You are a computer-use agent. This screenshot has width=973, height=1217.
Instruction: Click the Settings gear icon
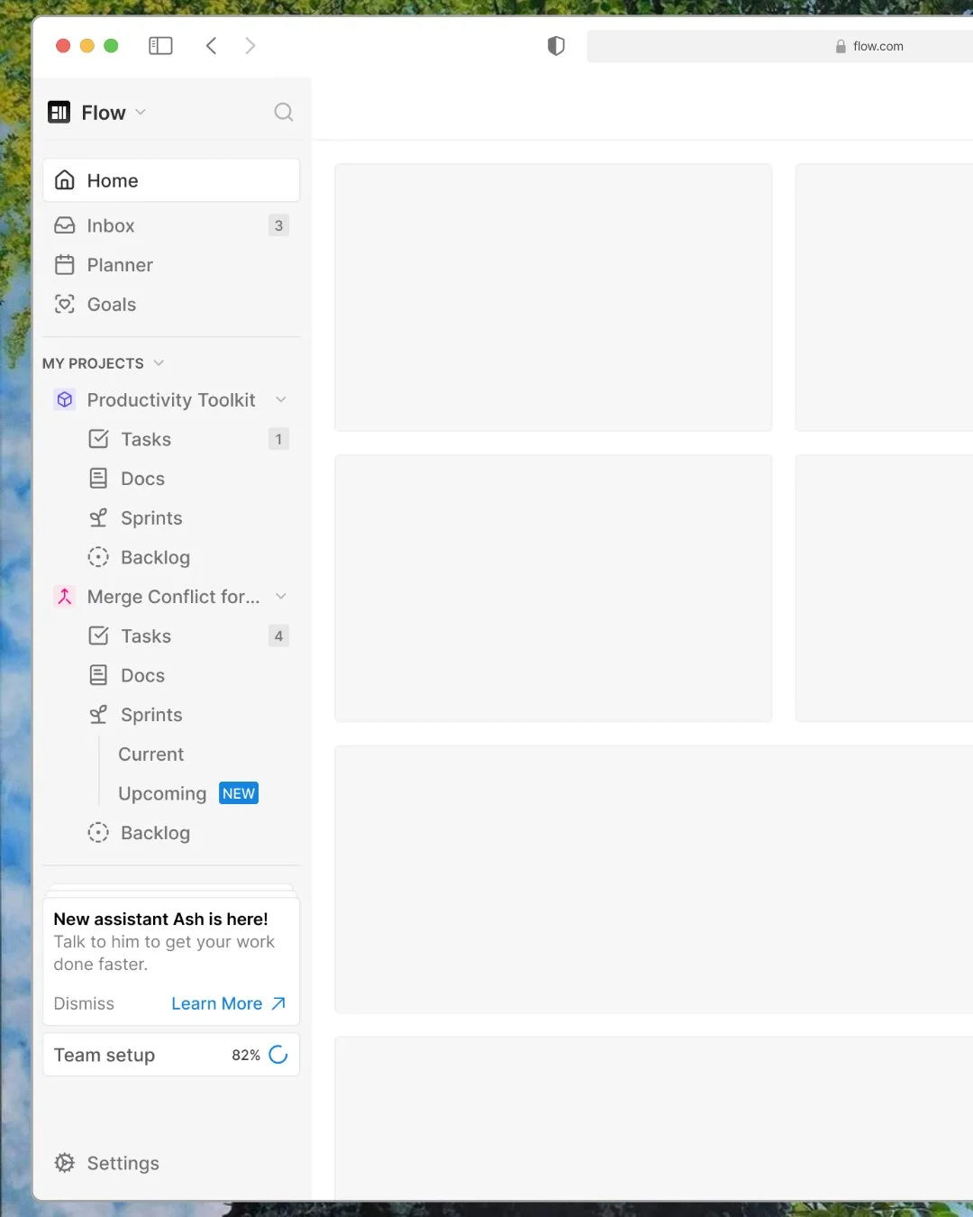[65, 1163]
